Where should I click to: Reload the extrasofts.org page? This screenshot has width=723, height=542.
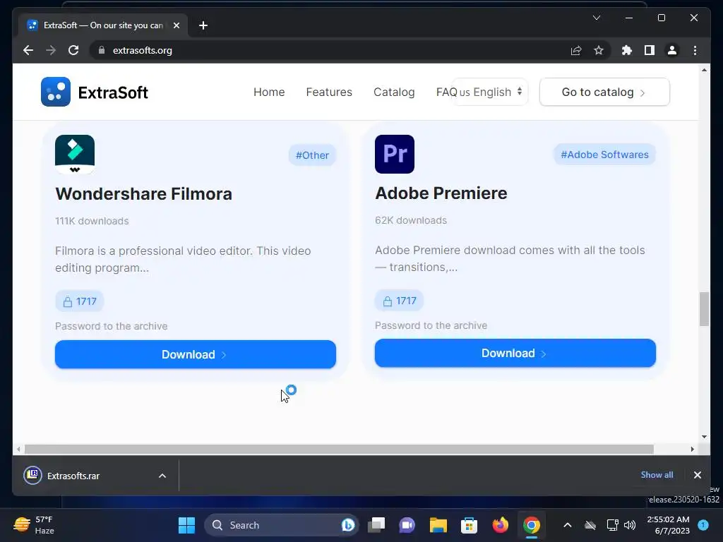(x=73, y=50)
